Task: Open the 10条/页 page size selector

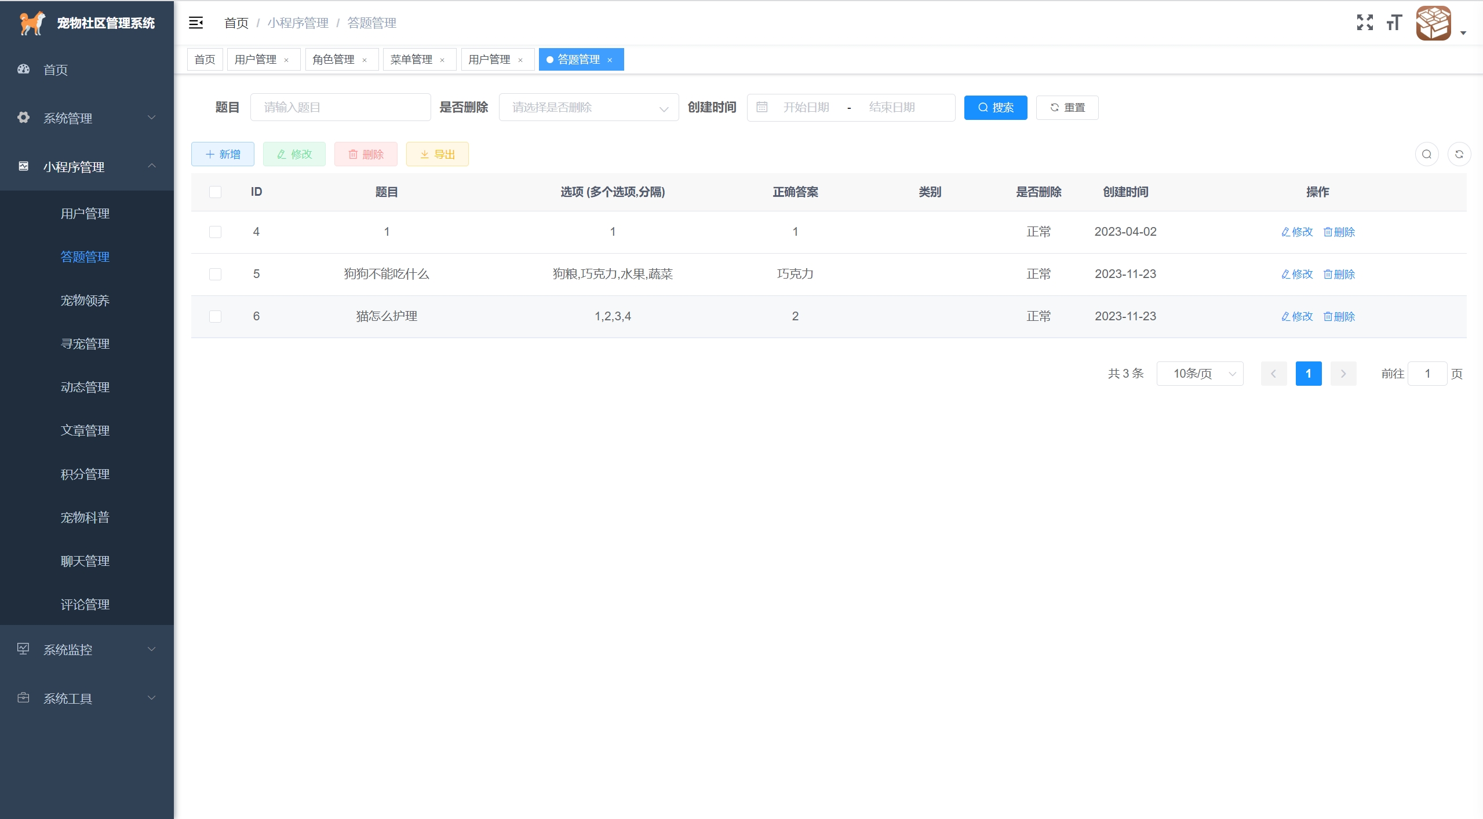Action: [x=1200, y=374]
